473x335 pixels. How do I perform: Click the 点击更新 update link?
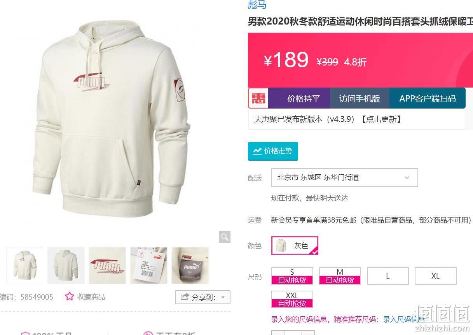point(381,119)
